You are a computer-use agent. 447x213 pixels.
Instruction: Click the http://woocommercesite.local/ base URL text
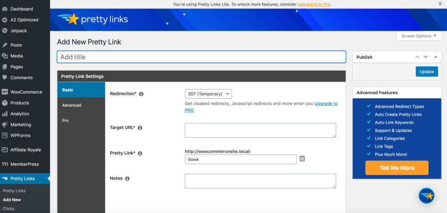click(x=218, y=152)
